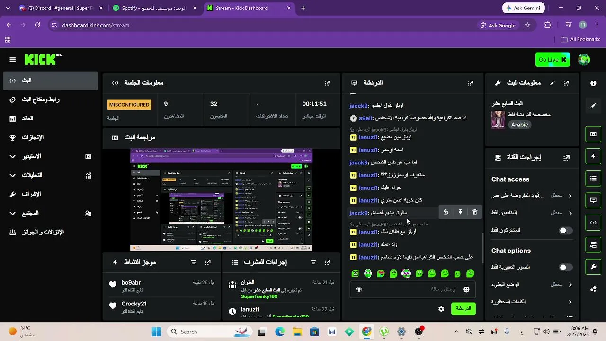The width and height of the screenshot is (606, 341).
Task: Pop out the activity feed panel
Action: [x=208, y=262]
